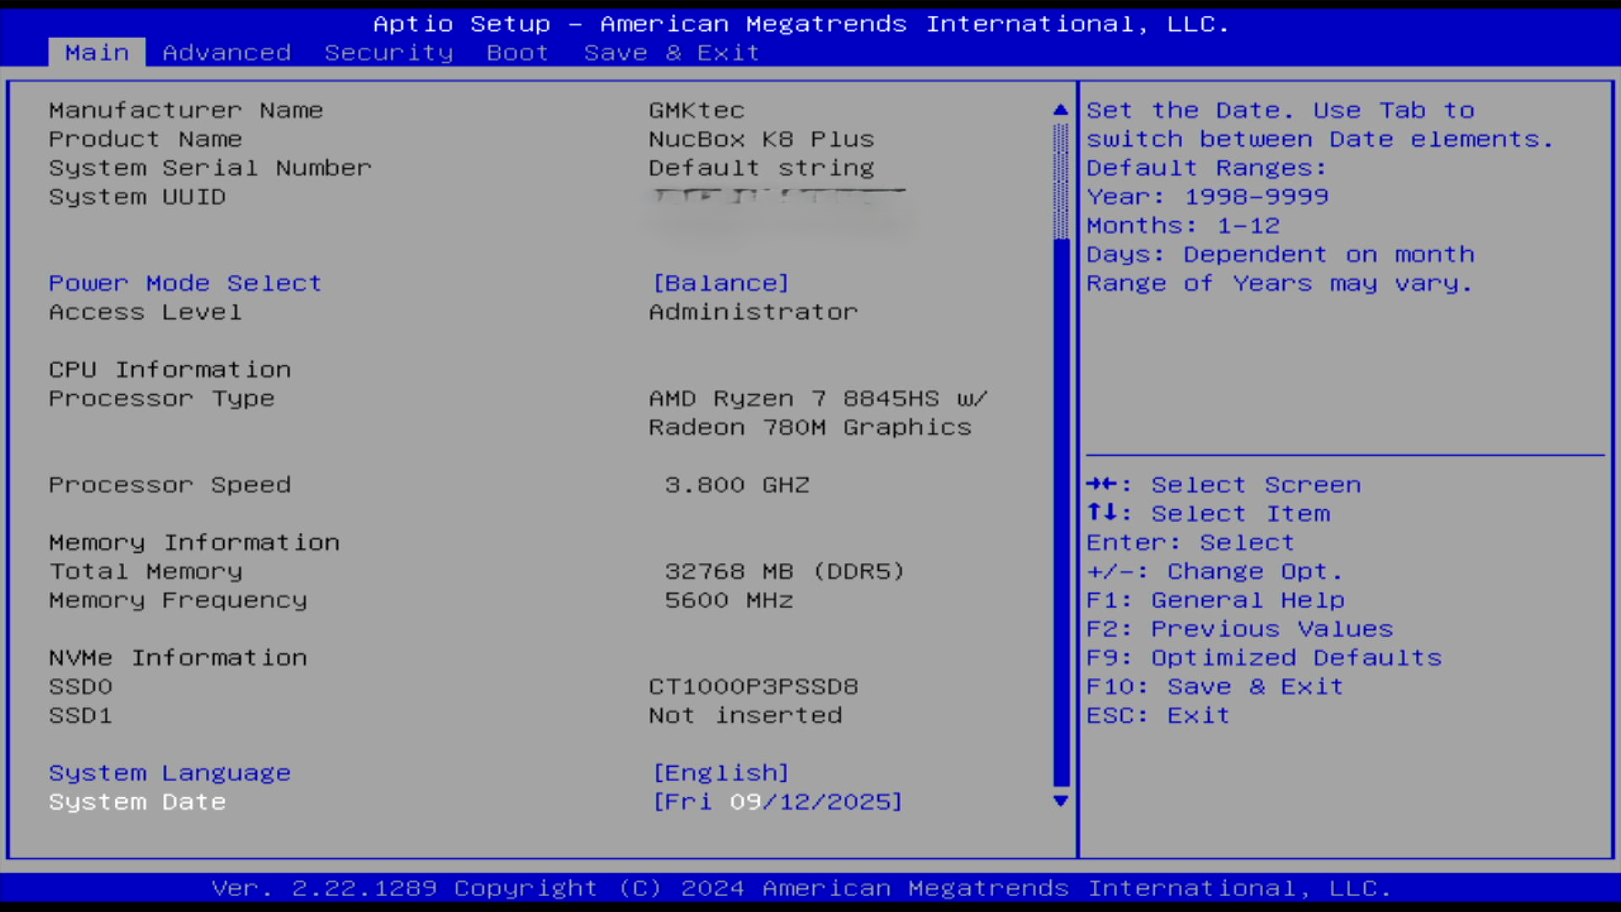Click the up-down arrows Select Item icon
This screenshot has width=1621, height=912.
click(1103, 513)
